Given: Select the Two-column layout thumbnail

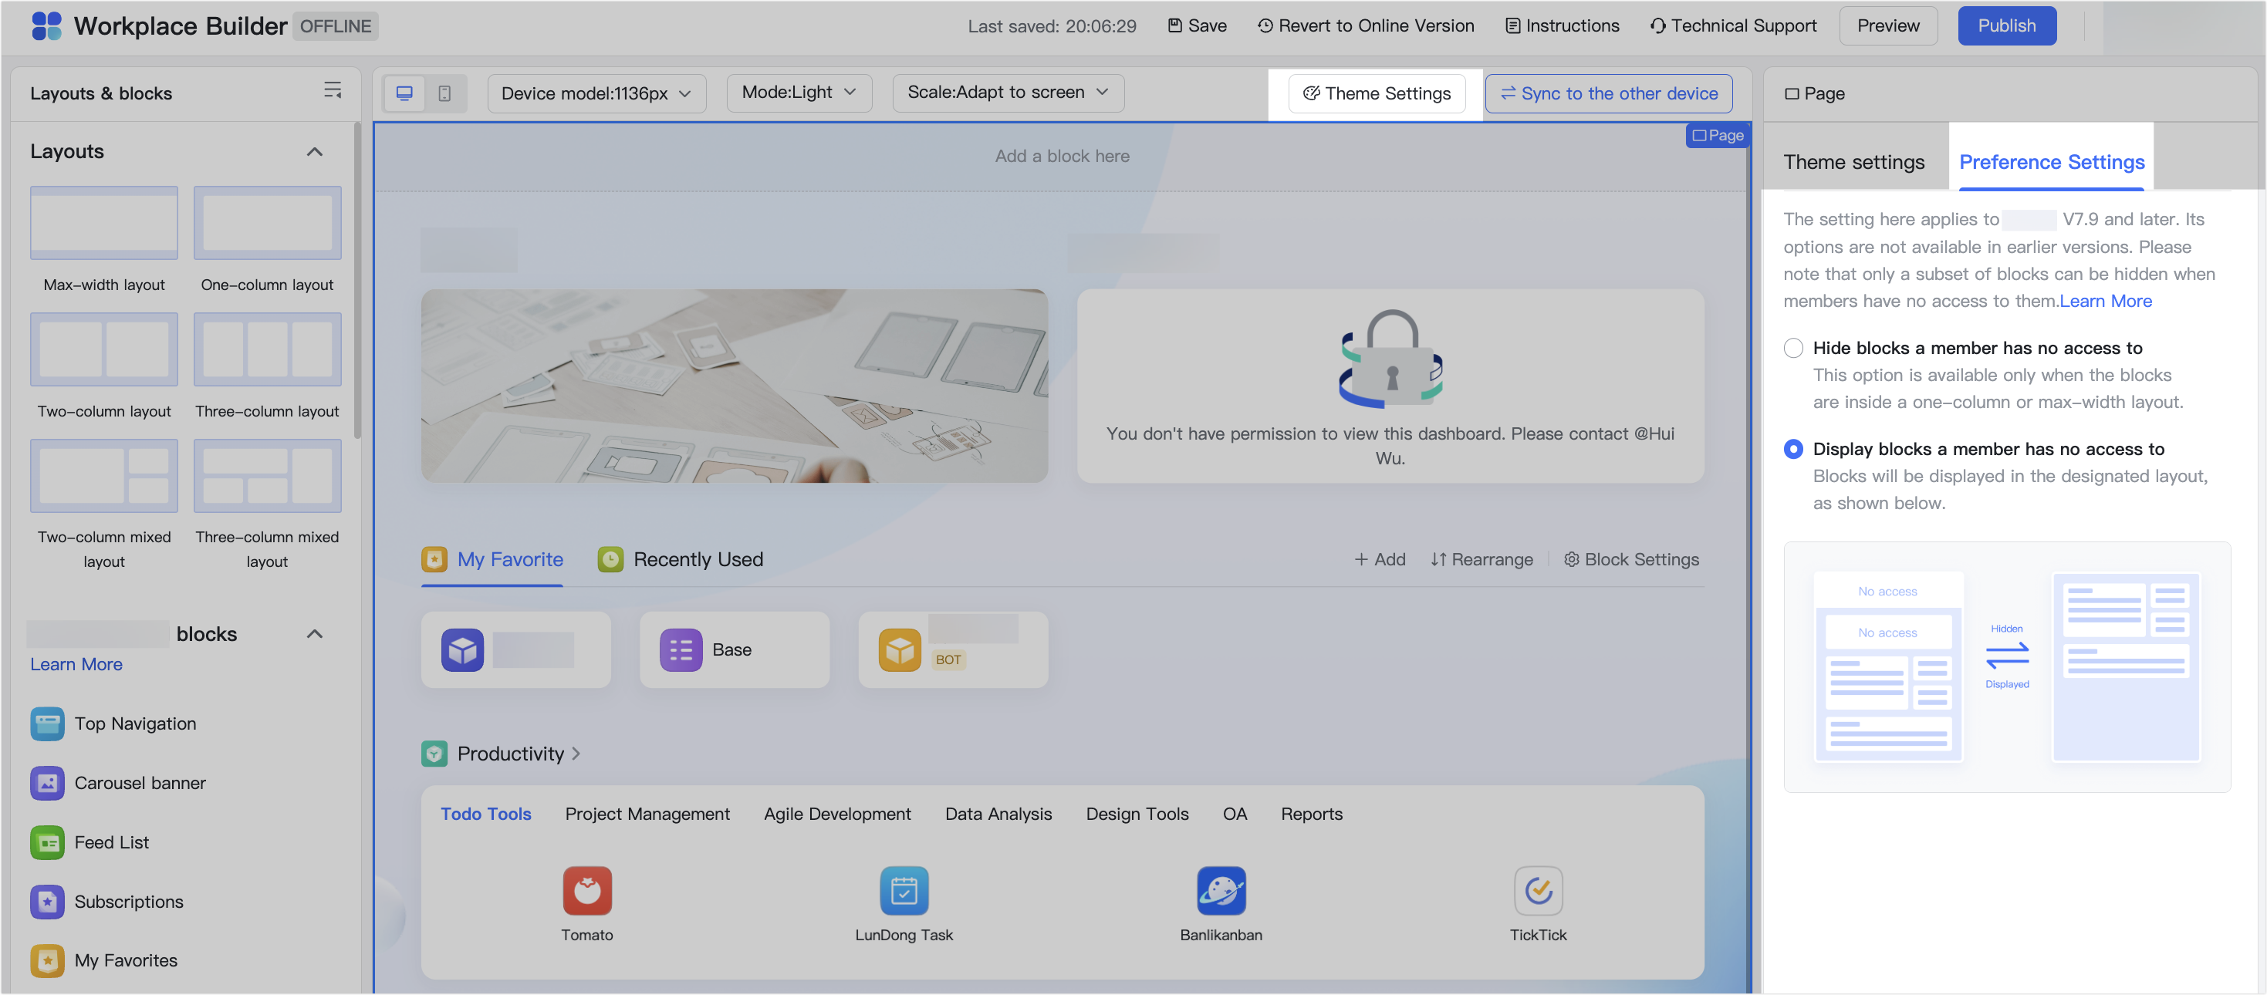Looking at the screenshot, I should pos(104,349).
